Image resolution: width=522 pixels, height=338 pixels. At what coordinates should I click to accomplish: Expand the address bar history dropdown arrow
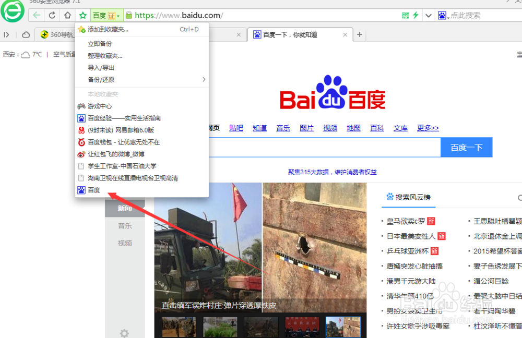coord(429,15)
